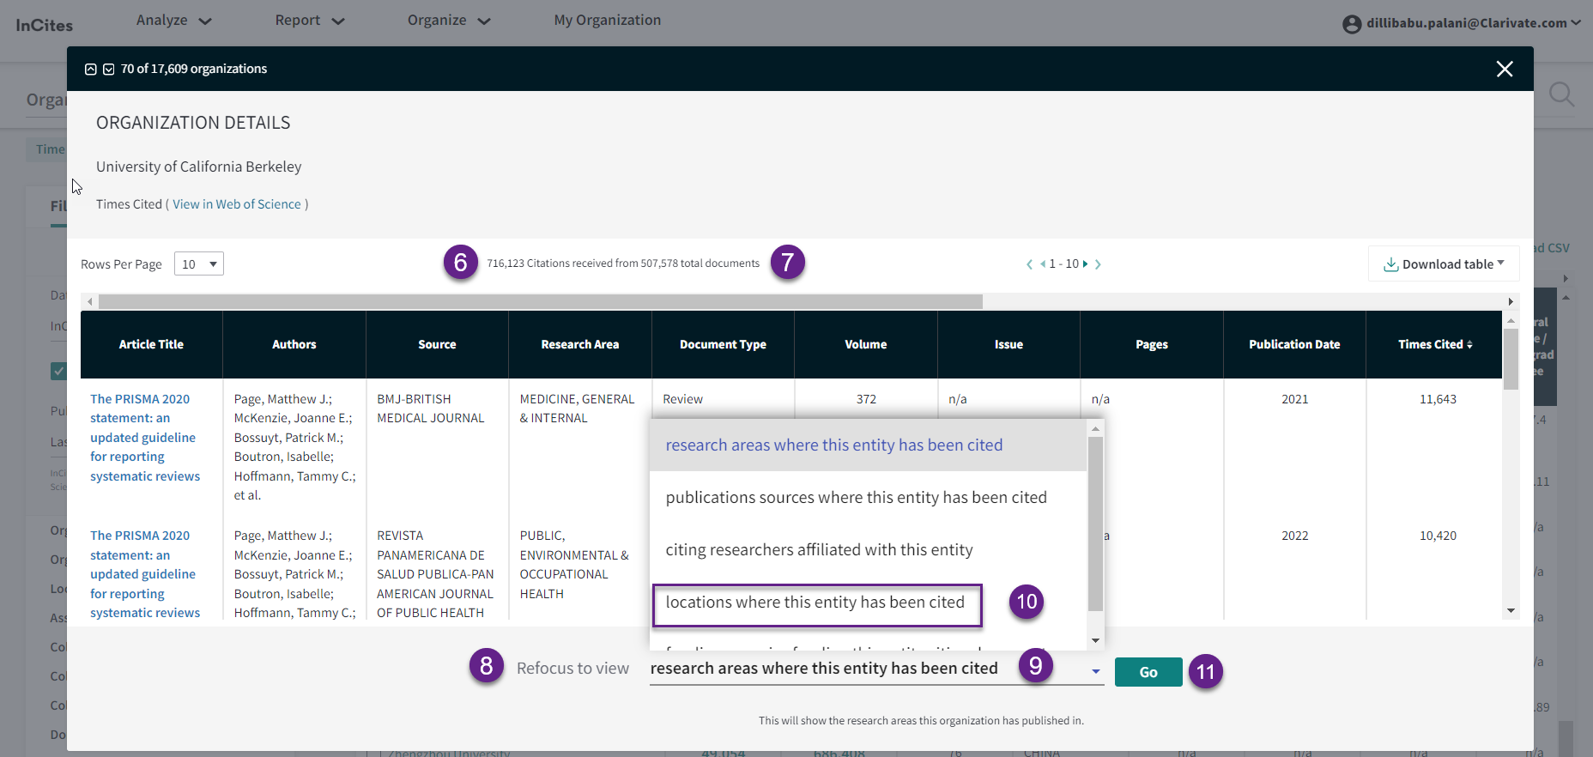Click the Publication Date column header
The width and height of the screenshot is (1593, 757).
[1294, 344]
